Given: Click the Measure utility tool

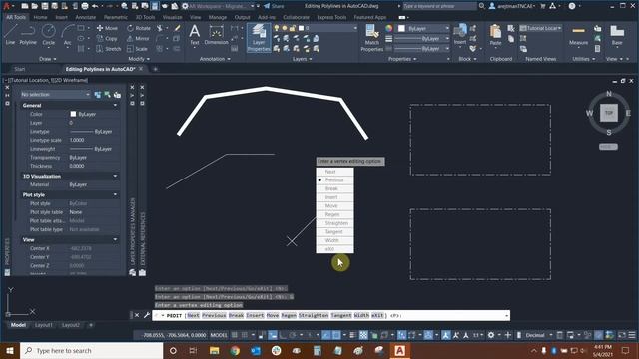Looking at the screenshot, I should 578,35.
